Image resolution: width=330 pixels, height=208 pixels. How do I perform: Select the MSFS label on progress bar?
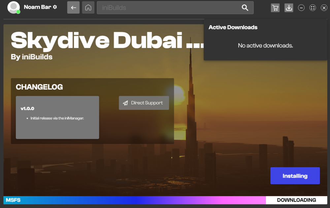(x=12, y=200)
